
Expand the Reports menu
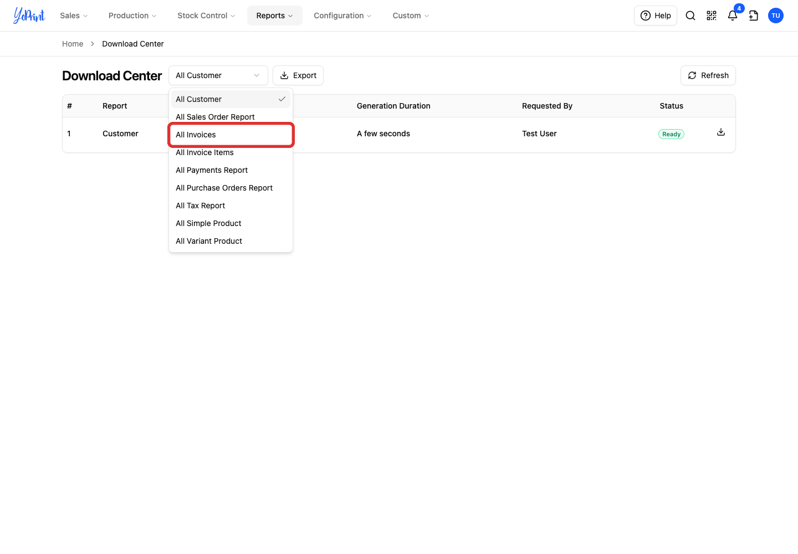275,16
